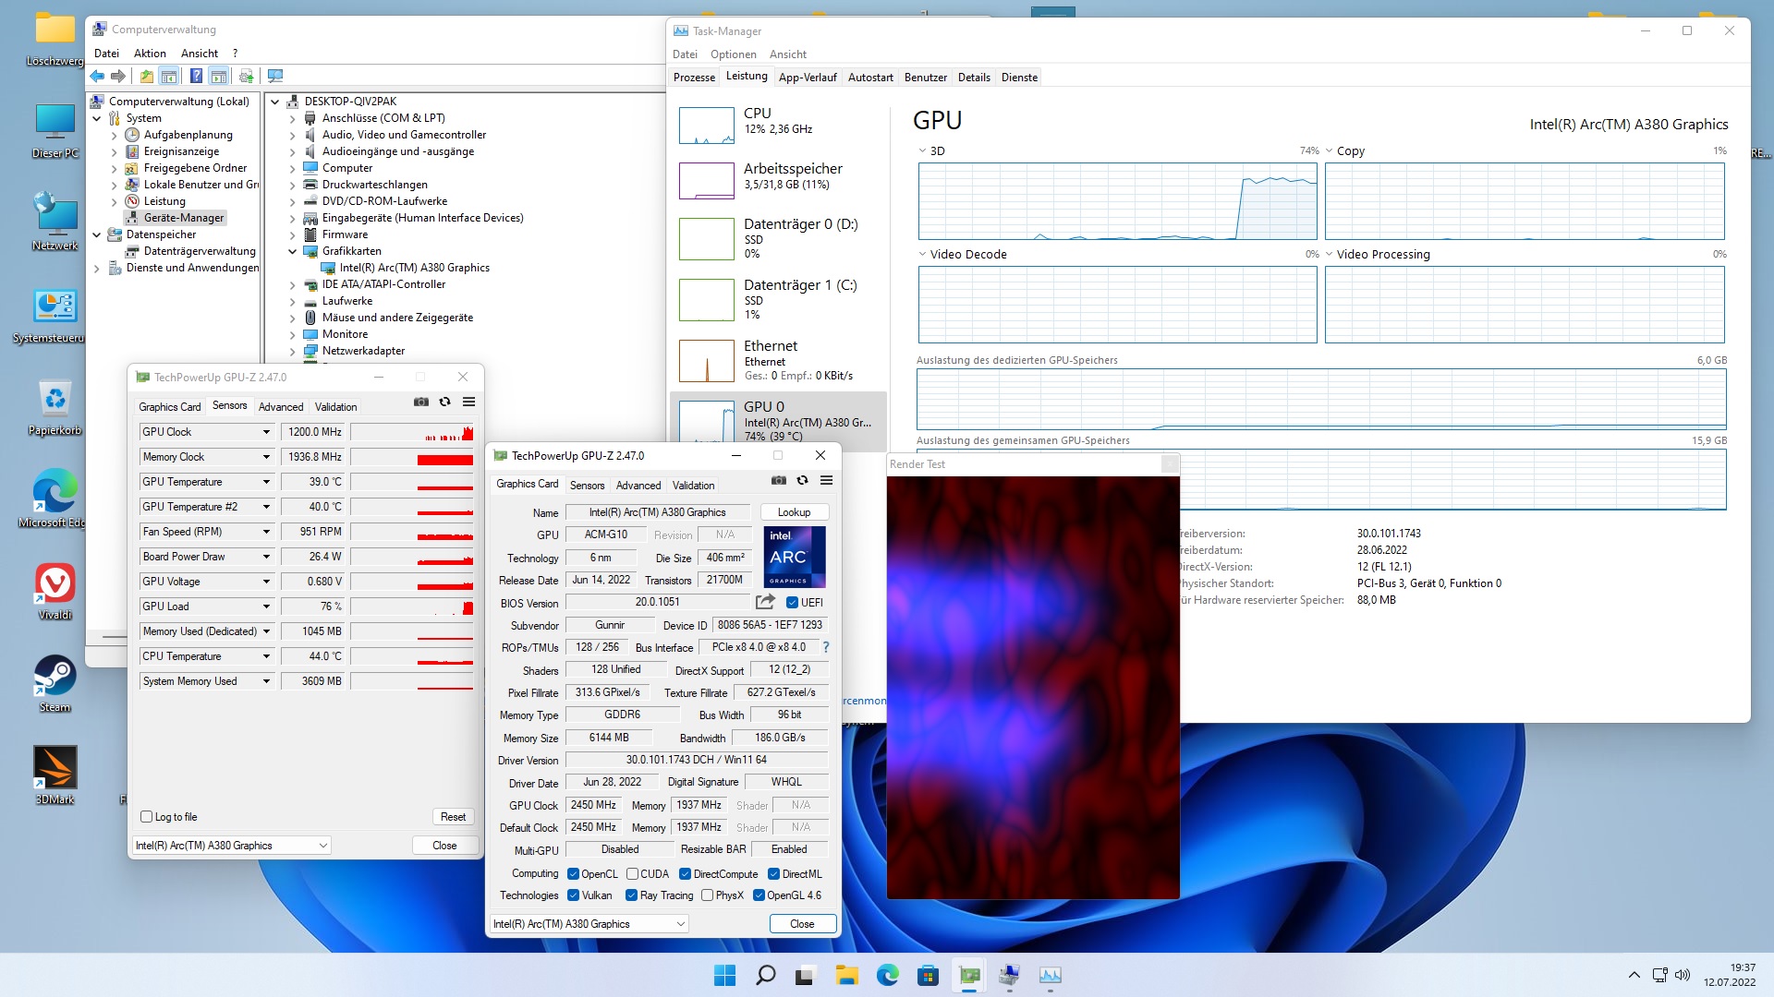This screenshot has width=1774, height=997.
Task: Click the forward arrow in Computerverwaltung toolbar
Action: pyautogui.click(x=118, y=76)
